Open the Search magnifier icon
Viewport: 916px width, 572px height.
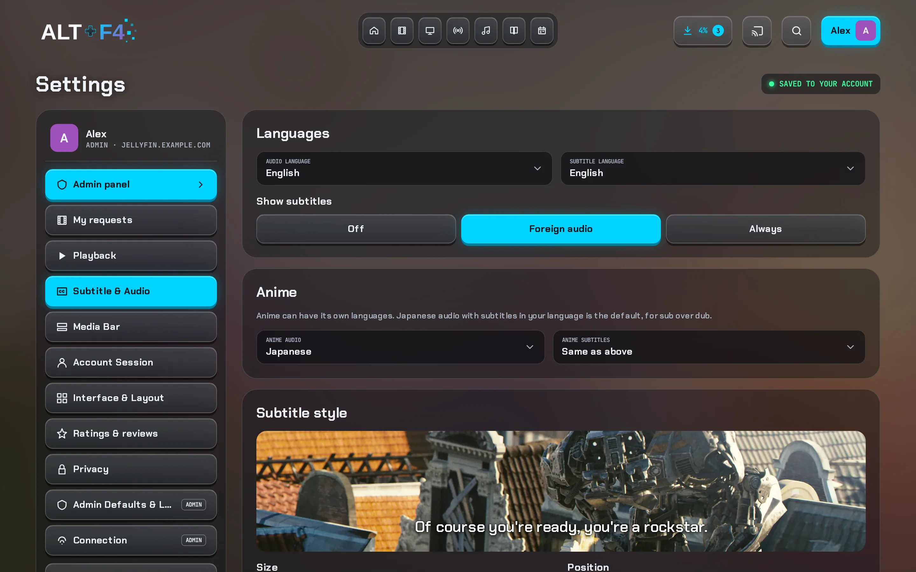point(796,31)
